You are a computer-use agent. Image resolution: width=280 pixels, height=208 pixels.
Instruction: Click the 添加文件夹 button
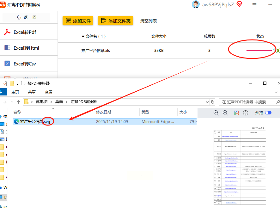click(116, 21)
